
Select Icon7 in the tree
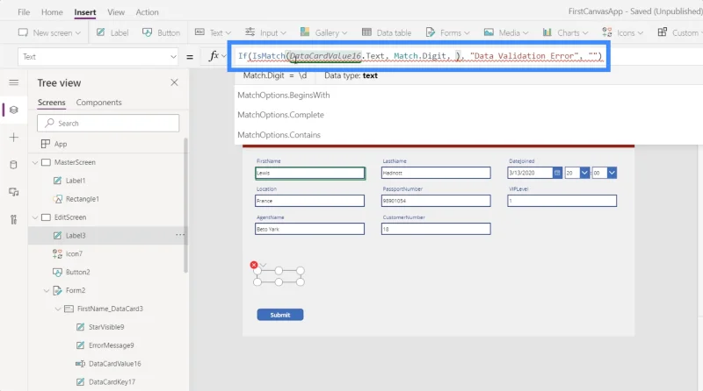point(74,253)
